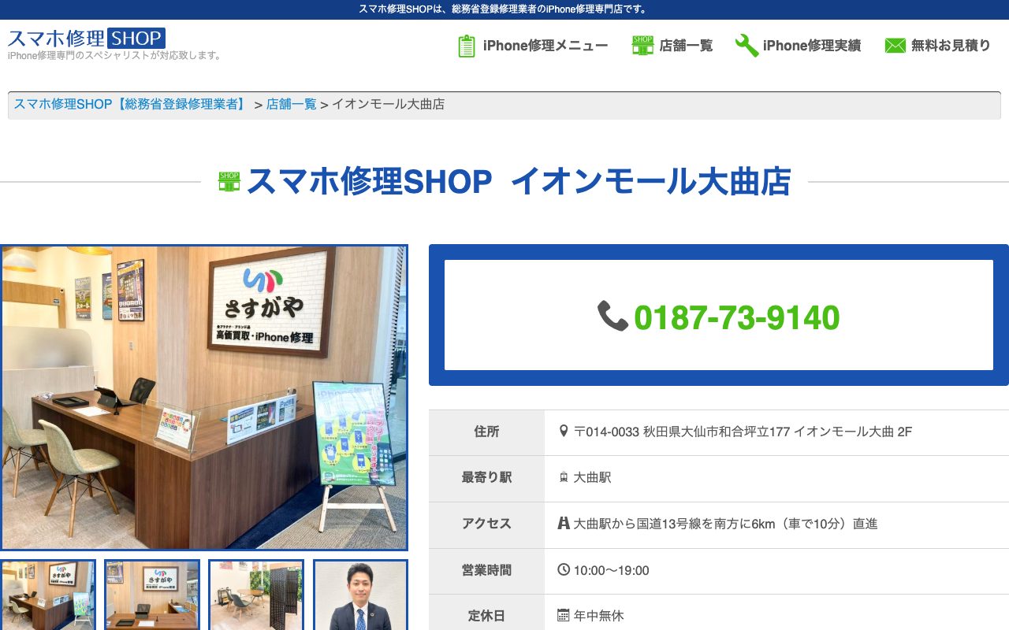The height and width of the screenshot is (630, 1009).
Task: Select the first thumbnail of the store counter
Action: tap(48, 595)
